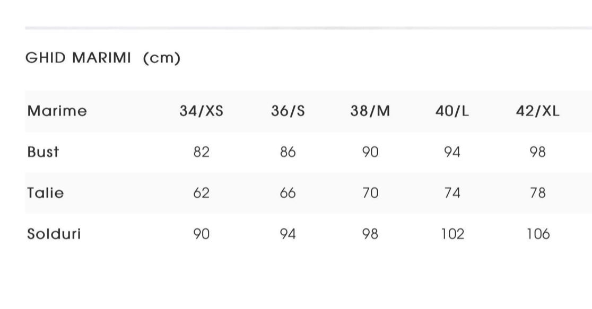Click the GHID MARIMI (cm) heading
Image resolution: width=592 pixels, height=309 pixels.
coord(103,58)
